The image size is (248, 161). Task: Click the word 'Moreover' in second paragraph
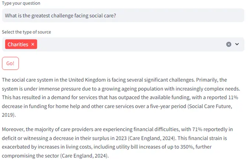click(13, 129)
